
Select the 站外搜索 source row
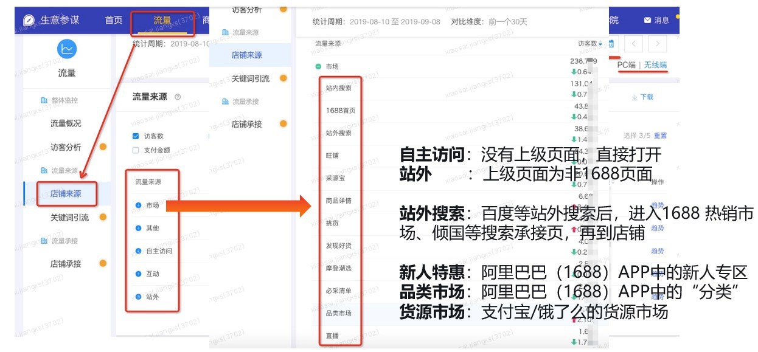click(339, 133)
